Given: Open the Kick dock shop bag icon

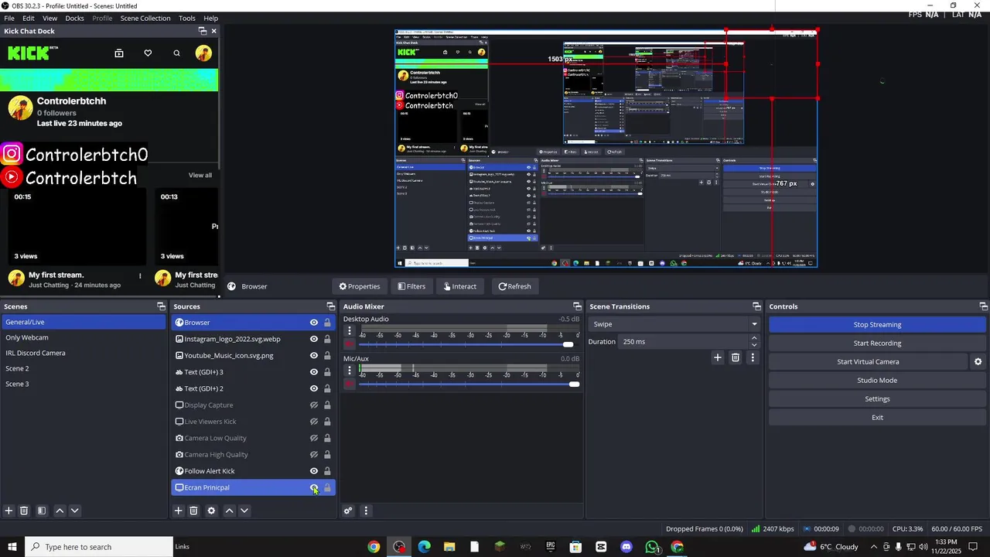Looking at the screenshot, I should (119, 53).
